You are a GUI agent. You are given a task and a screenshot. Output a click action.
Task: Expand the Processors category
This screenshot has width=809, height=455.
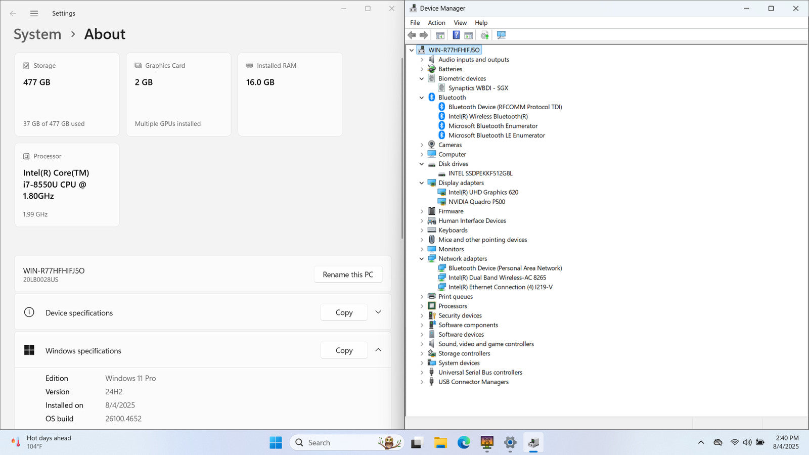(x=422, y=306)
